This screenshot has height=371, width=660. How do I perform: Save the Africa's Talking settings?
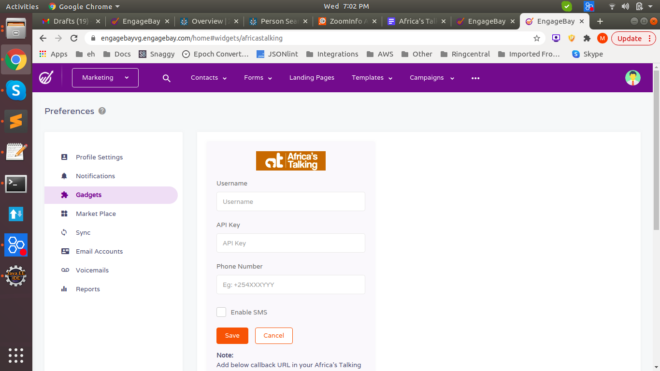232,336
